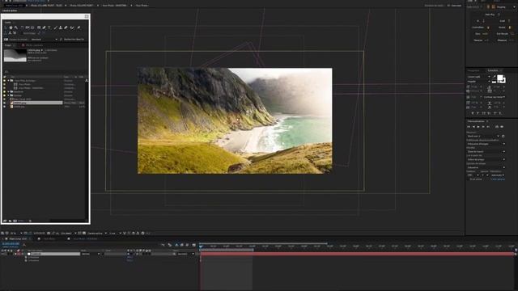Select the Puppet Pin tool
This screenshot has height=291, width=518.
pyautogui.click(x=79, y=27)
